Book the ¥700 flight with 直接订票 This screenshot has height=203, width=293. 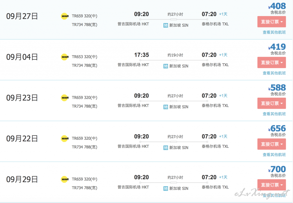272,185
